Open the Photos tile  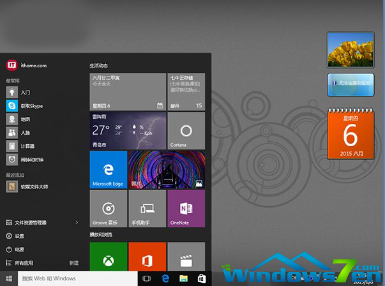[x=167, y=170]
